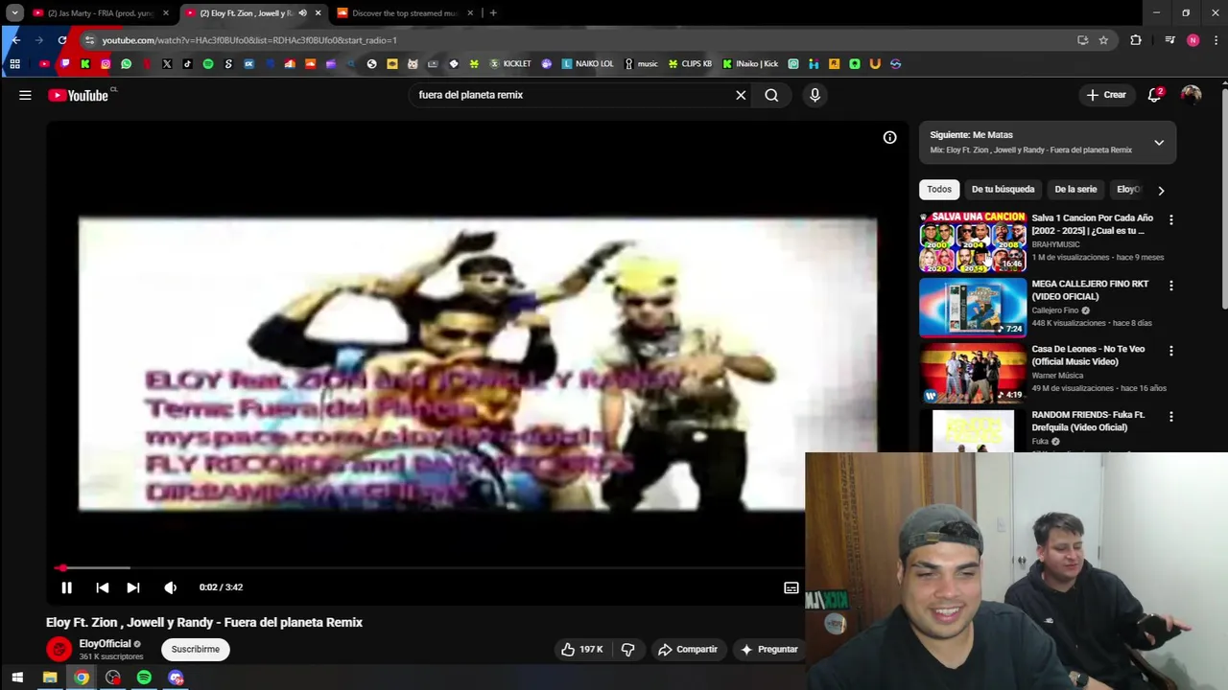Mute the video volume speaker
This screenshot has width=1228, height=690.
tap(170, 587)
